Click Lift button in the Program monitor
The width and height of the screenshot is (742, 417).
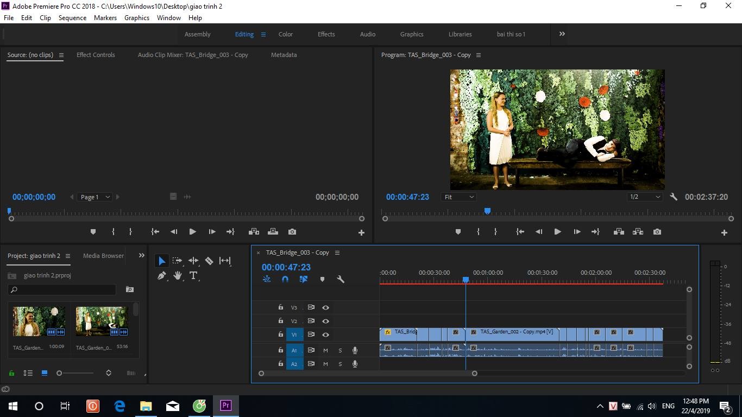click(x=619, y=232)
